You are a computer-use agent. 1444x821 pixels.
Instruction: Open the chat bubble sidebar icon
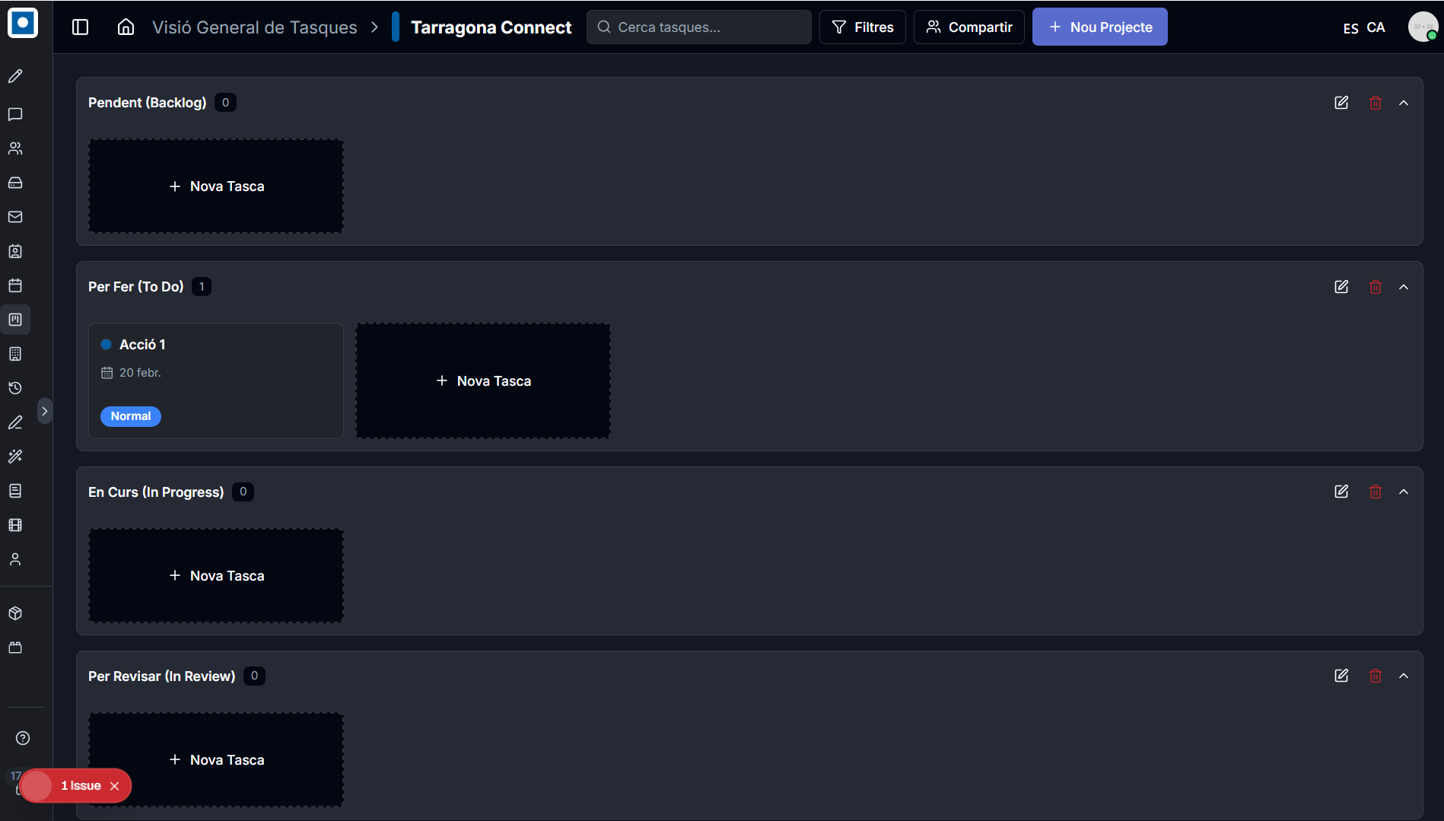tap(15, 114)
